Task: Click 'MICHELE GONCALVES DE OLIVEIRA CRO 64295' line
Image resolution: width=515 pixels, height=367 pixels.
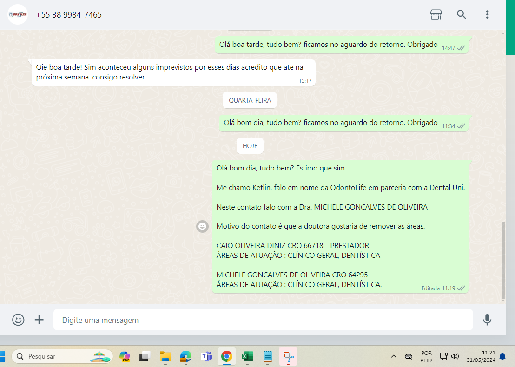Action: pos(292,275)
